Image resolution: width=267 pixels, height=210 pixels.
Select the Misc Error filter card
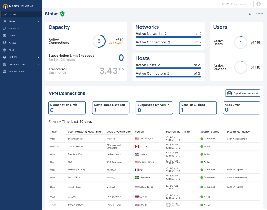[x=241, y=108]
